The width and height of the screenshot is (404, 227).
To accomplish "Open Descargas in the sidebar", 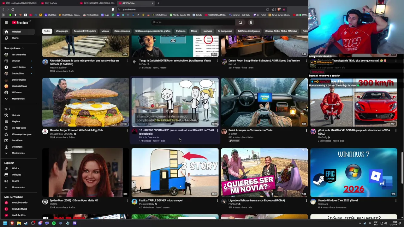I will pyautogui.click(x=19, y=147).
